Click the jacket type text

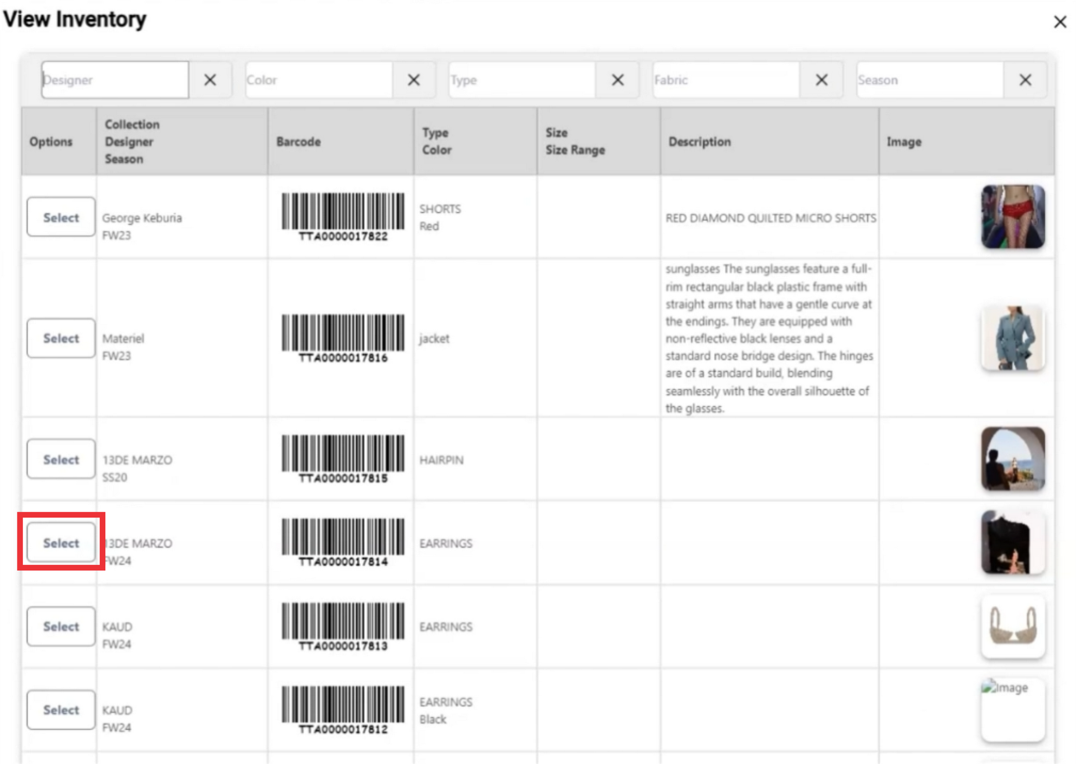434,339
